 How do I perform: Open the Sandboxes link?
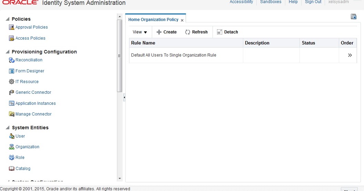tap(271, 2)
